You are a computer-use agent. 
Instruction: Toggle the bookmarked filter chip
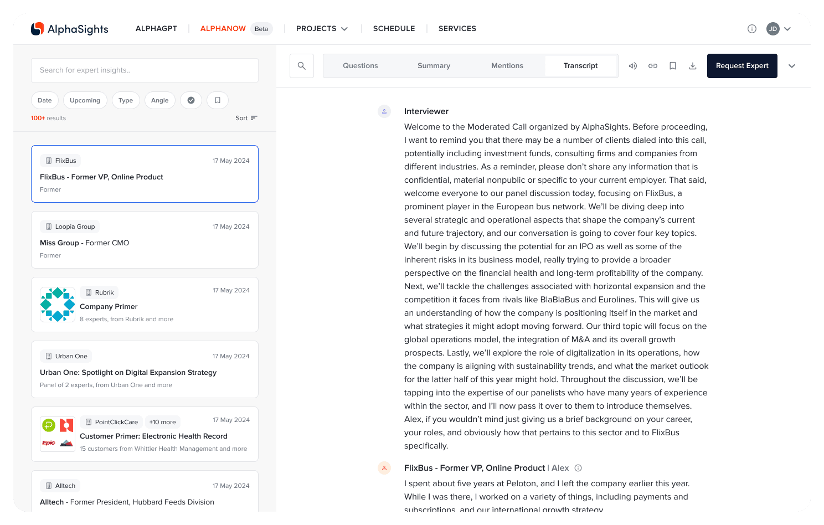pos(218,100)
